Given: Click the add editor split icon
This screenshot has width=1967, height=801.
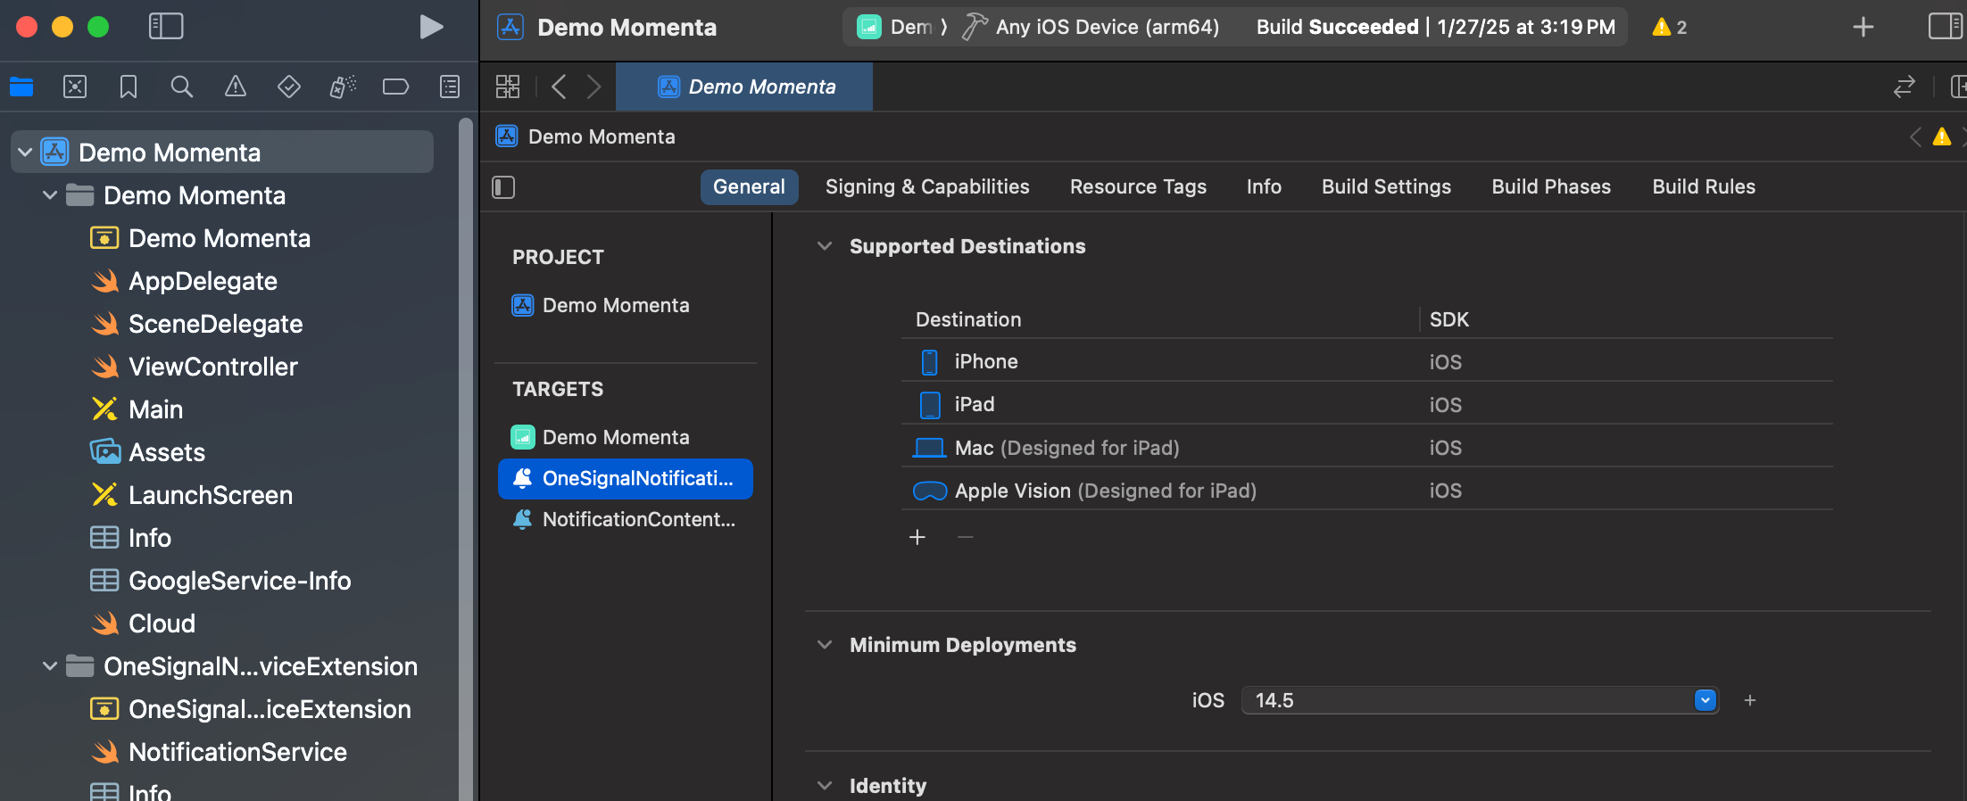Looking at the screenshot, I should point(1958,87).
